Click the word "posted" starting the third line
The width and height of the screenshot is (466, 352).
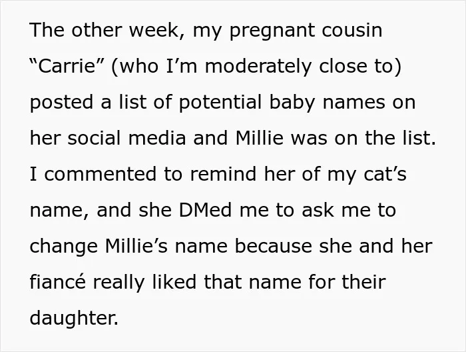coord(61,103)
